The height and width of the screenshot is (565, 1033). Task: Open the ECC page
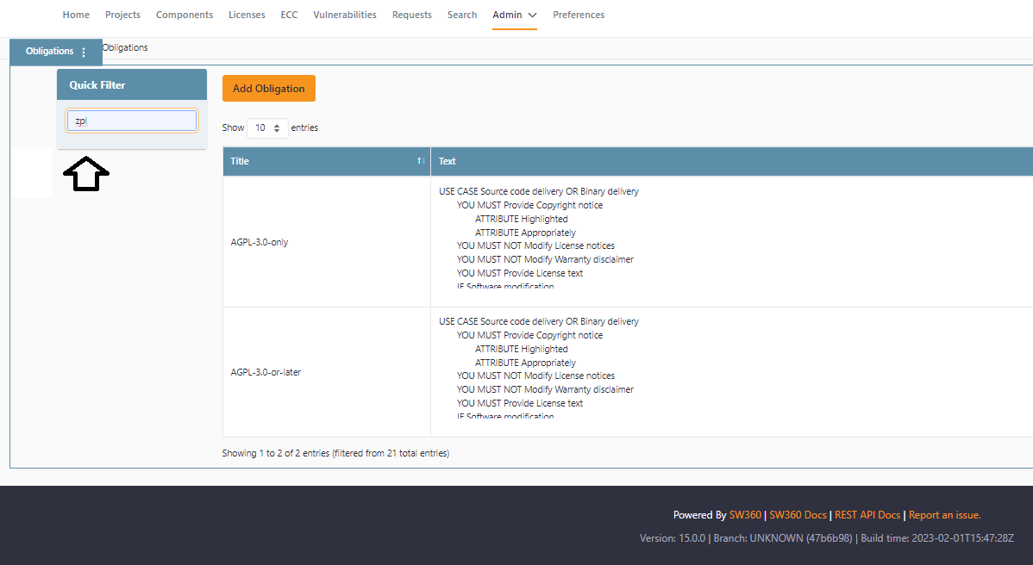click(289, 15)
